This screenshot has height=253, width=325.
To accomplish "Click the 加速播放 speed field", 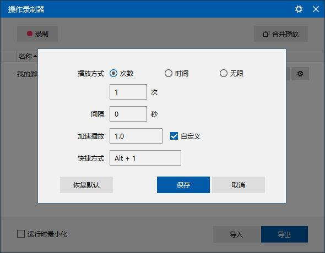I will pyautogui.click(x=136, y=136).
